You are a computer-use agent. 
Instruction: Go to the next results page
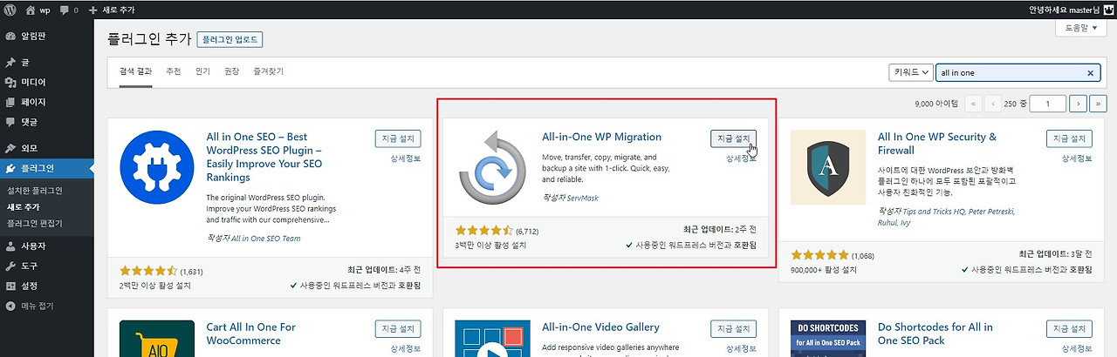[x=1079, y=104]
